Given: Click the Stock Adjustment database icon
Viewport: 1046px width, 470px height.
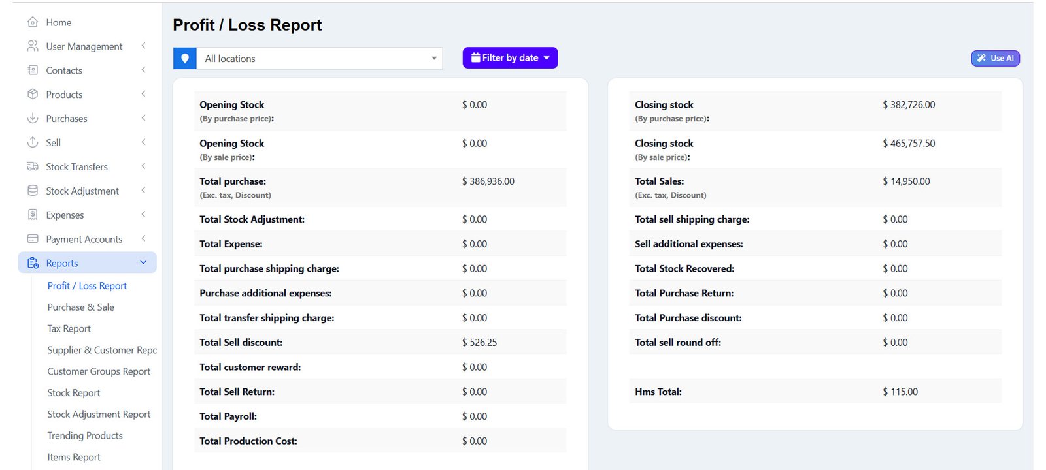Looking at the screenshot, I should pyautogui.click(x=33, y=191).
